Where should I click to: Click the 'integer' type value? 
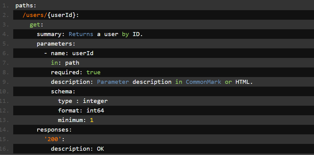point(95,101)
